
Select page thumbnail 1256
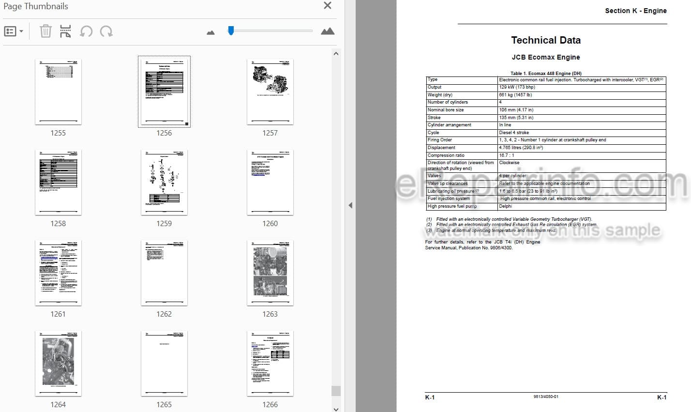tap(164, 92)
